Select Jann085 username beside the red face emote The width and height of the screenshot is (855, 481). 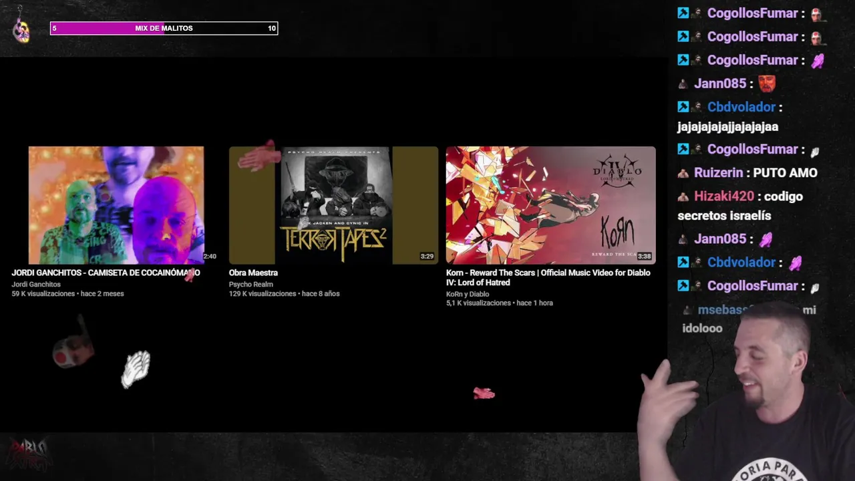pos(720,84)
